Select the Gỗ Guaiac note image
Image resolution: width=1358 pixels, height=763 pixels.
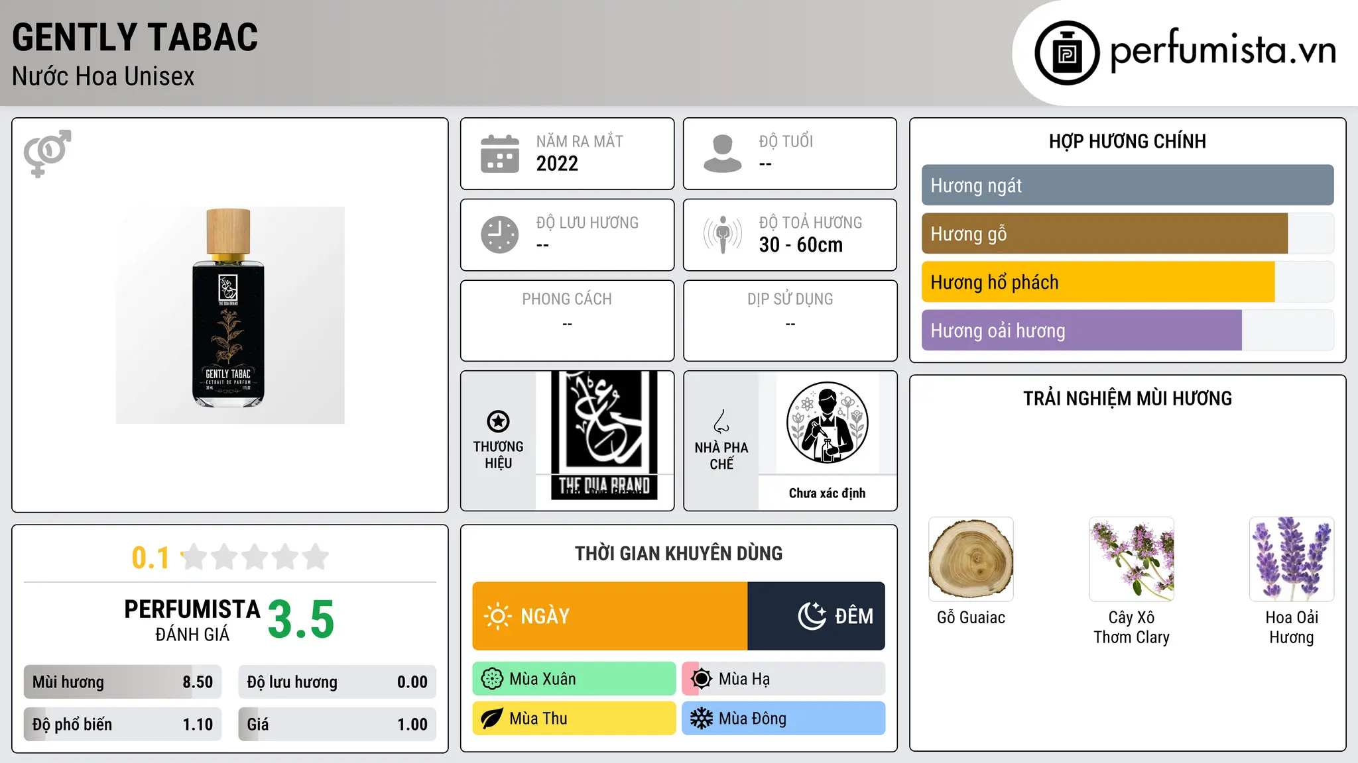pos(971,559)
